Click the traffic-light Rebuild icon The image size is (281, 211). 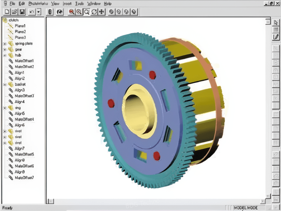tap(50, 12)
